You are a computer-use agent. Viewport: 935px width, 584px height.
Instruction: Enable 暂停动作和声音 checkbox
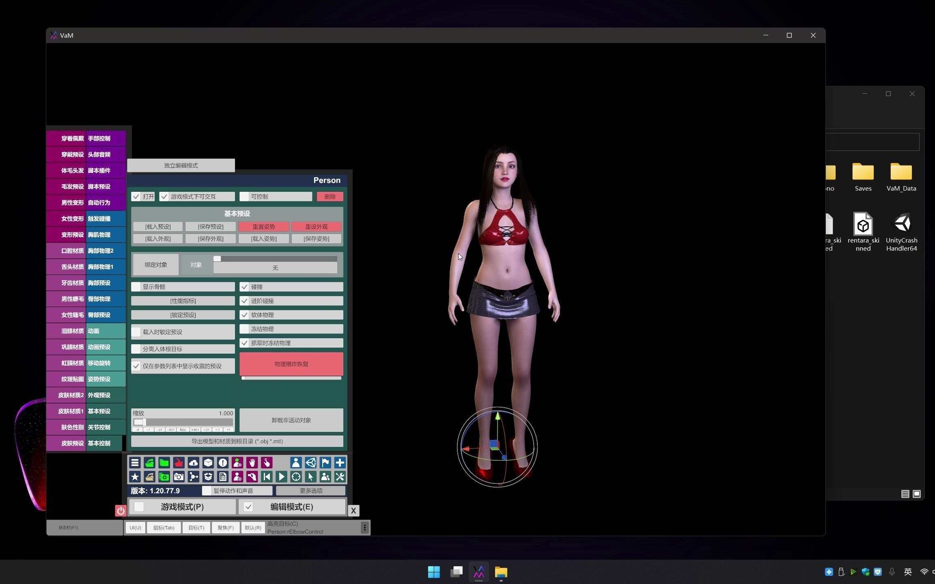coord(207,491)
